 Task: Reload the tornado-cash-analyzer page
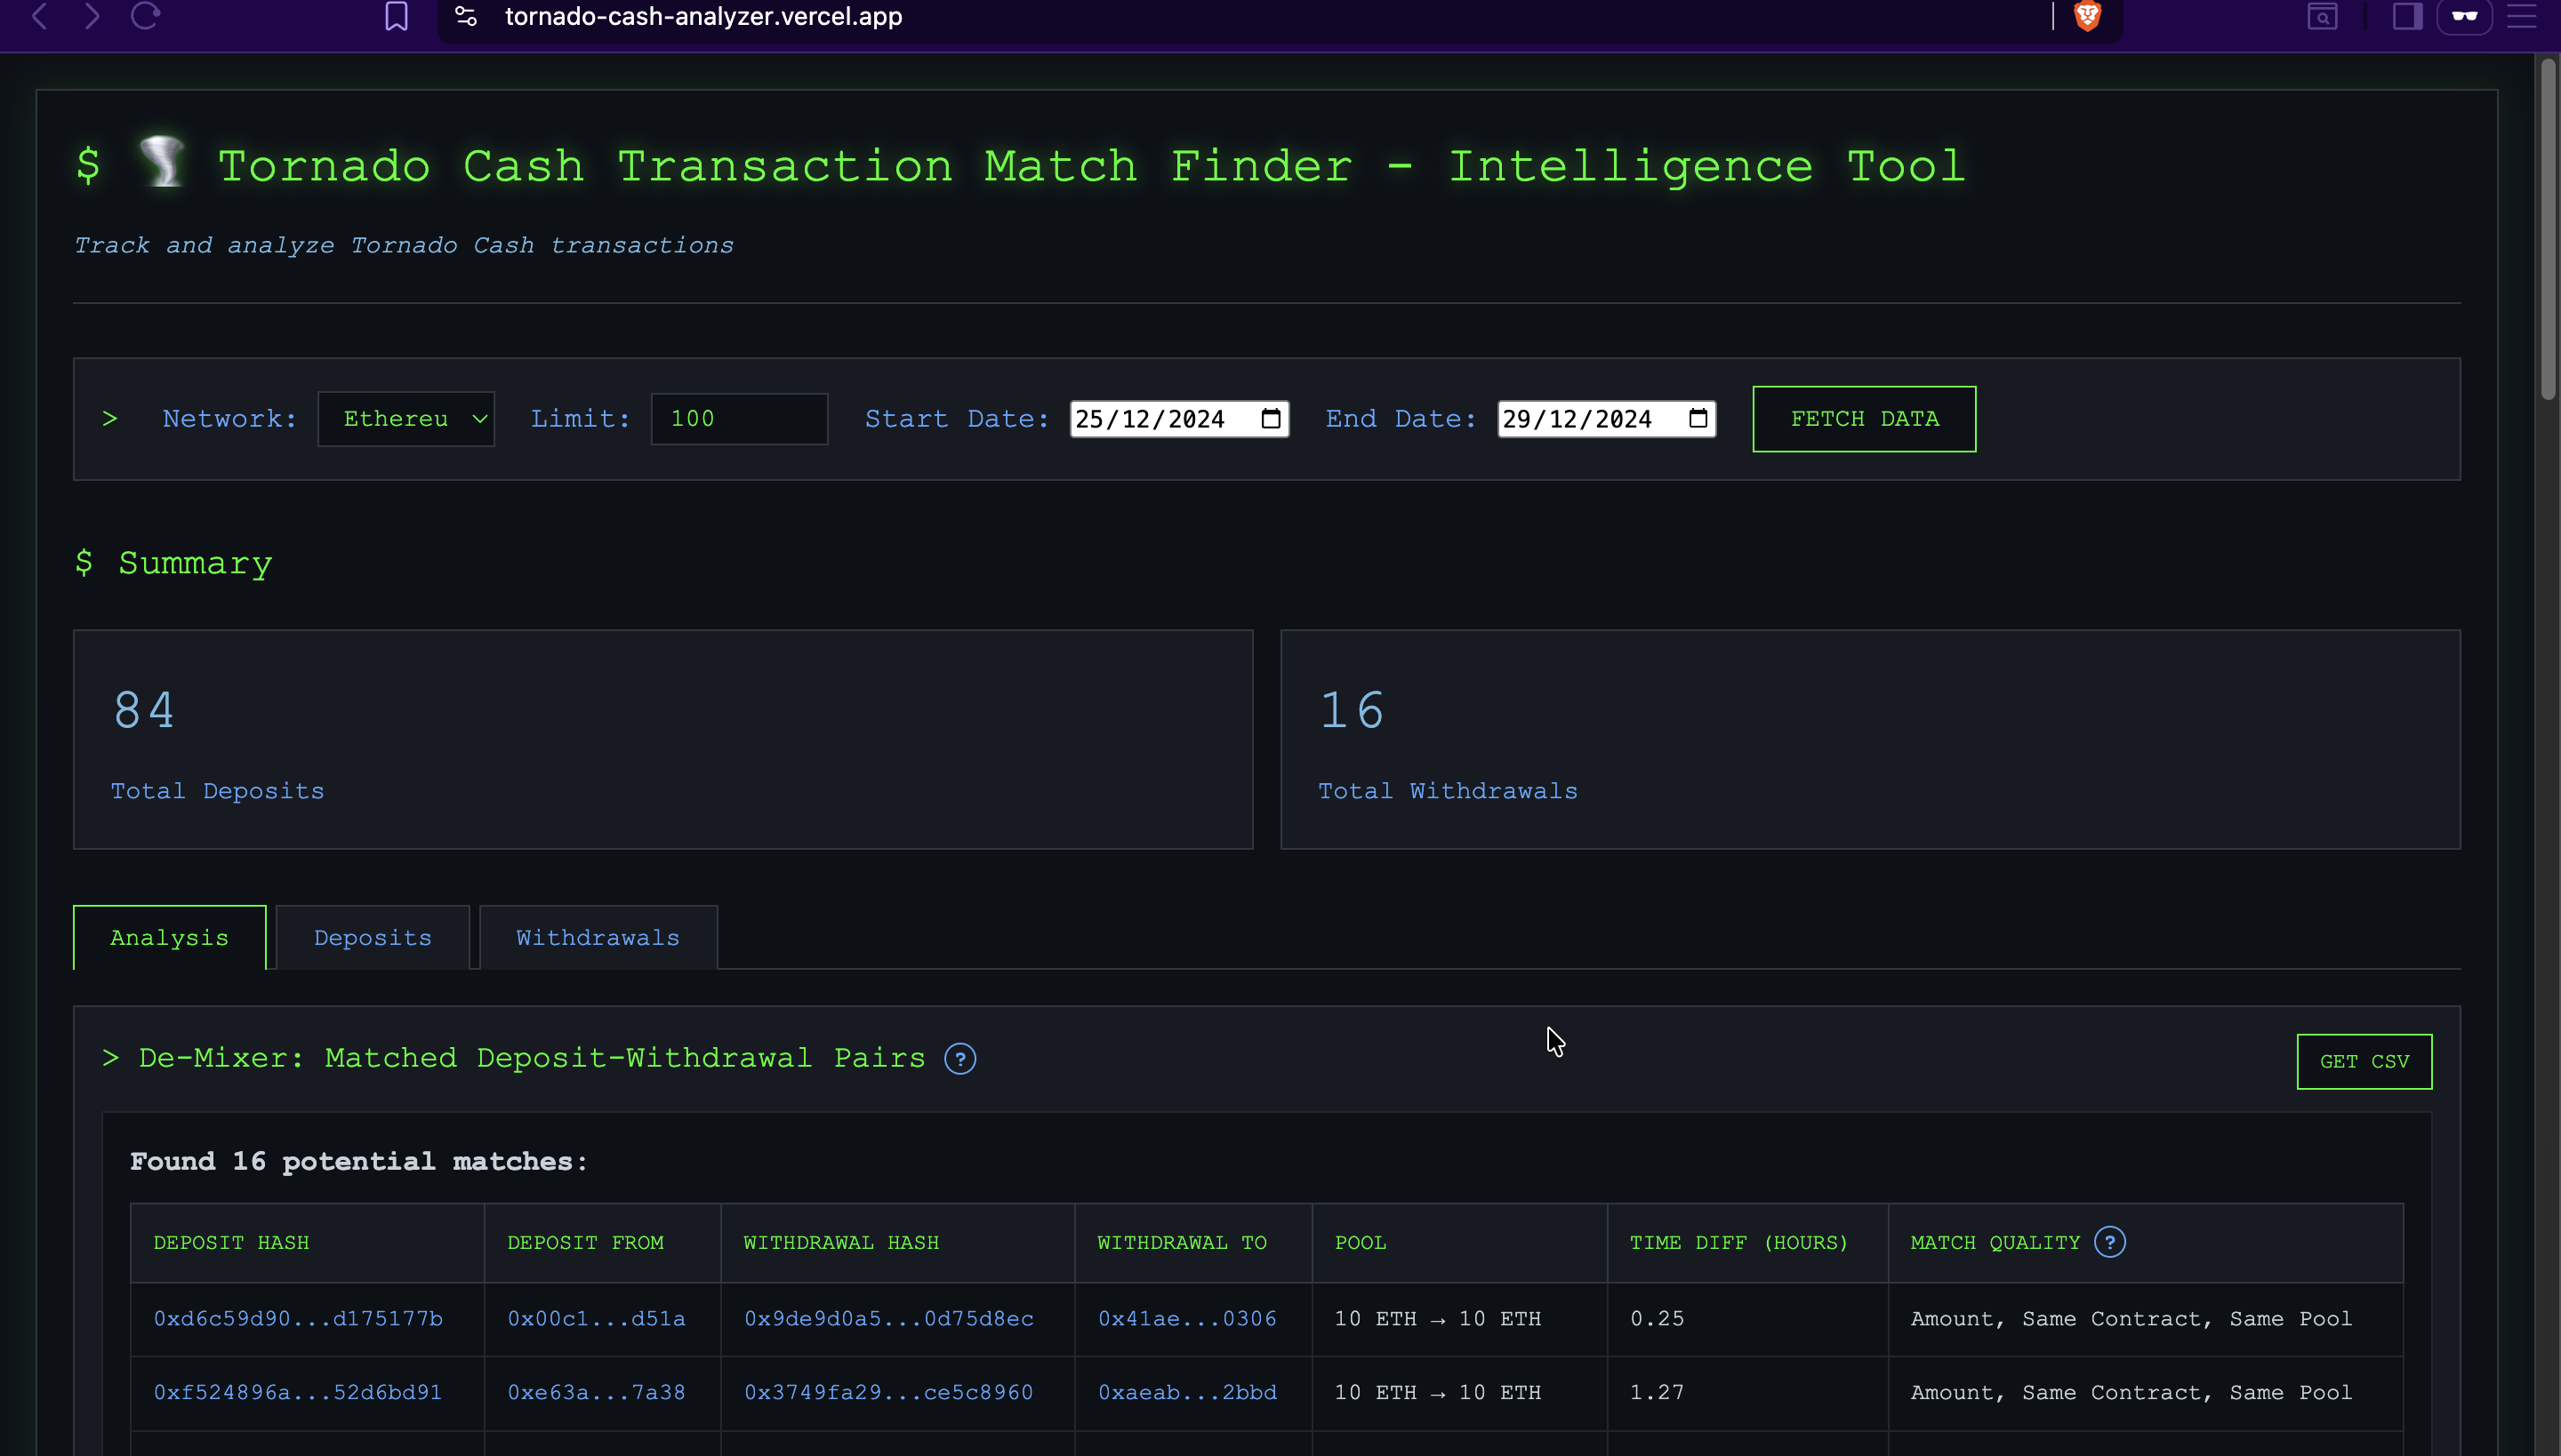[145, 16]
